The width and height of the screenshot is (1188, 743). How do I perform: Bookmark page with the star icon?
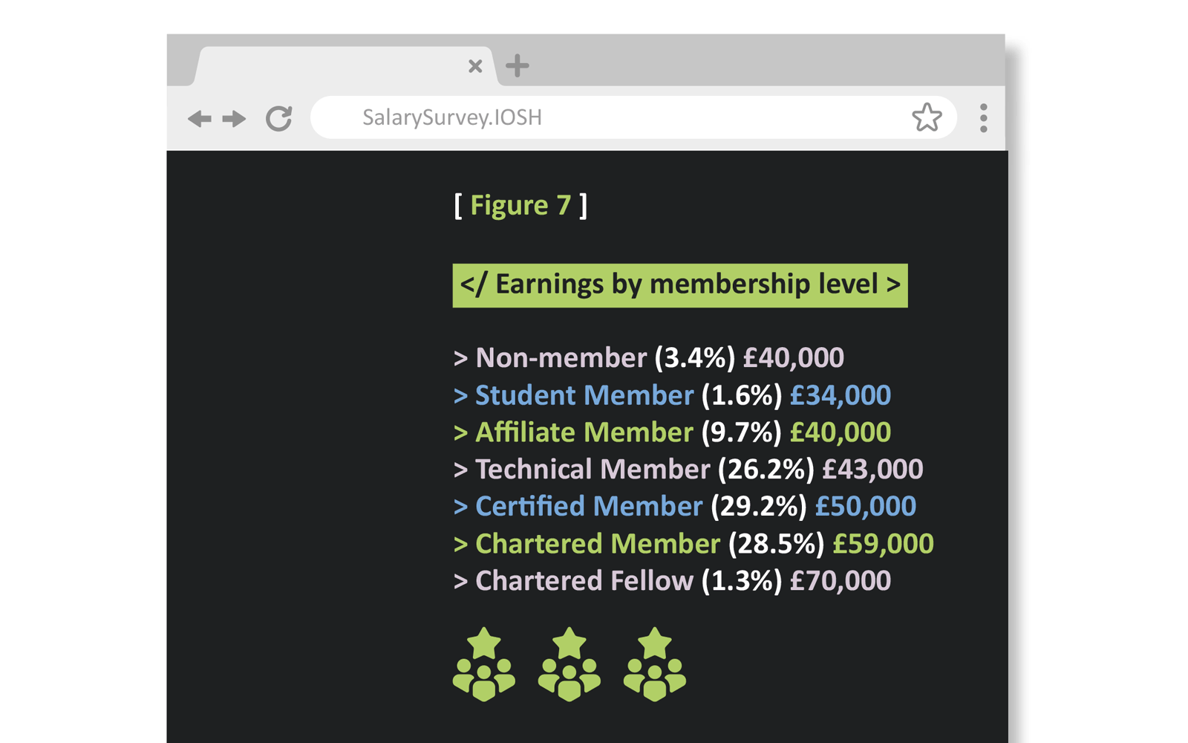tap(927, 117)
